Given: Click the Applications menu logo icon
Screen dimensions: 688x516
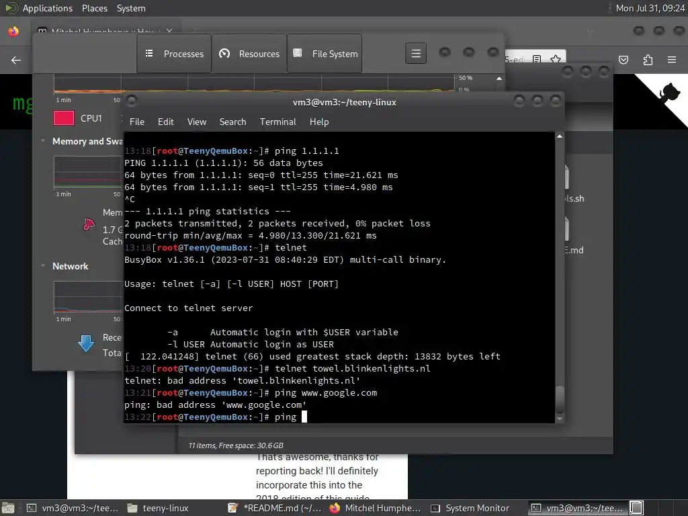Looking at the screenshot, I should [x=11, y=8].
